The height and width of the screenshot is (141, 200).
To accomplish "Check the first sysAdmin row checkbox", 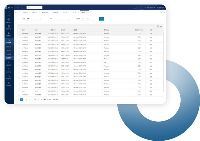I will (19, 33).
